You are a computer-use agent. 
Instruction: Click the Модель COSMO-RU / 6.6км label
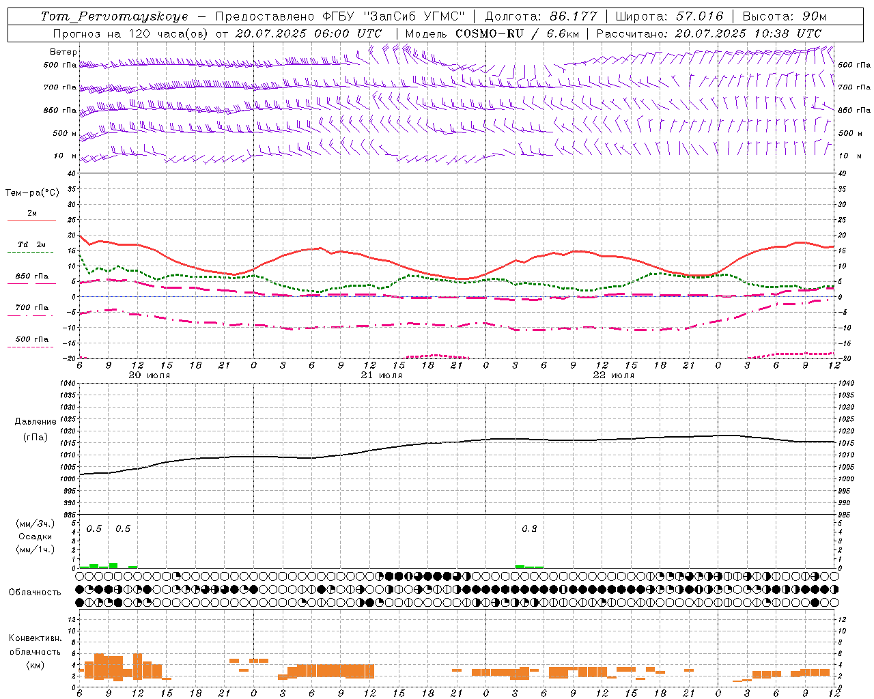491,33
